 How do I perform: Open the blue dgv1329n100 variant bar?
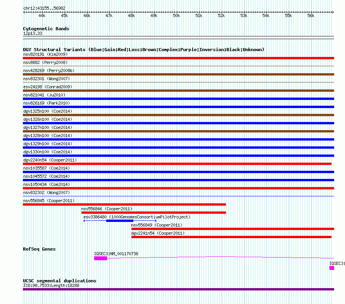[x=178, y=148]
